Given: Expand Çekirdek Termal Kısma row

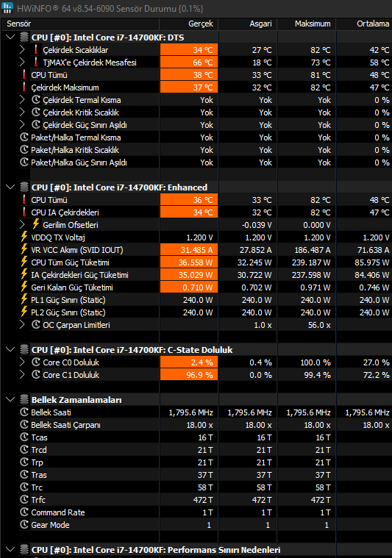Looking at the screenshot, I should pos(22,100).
